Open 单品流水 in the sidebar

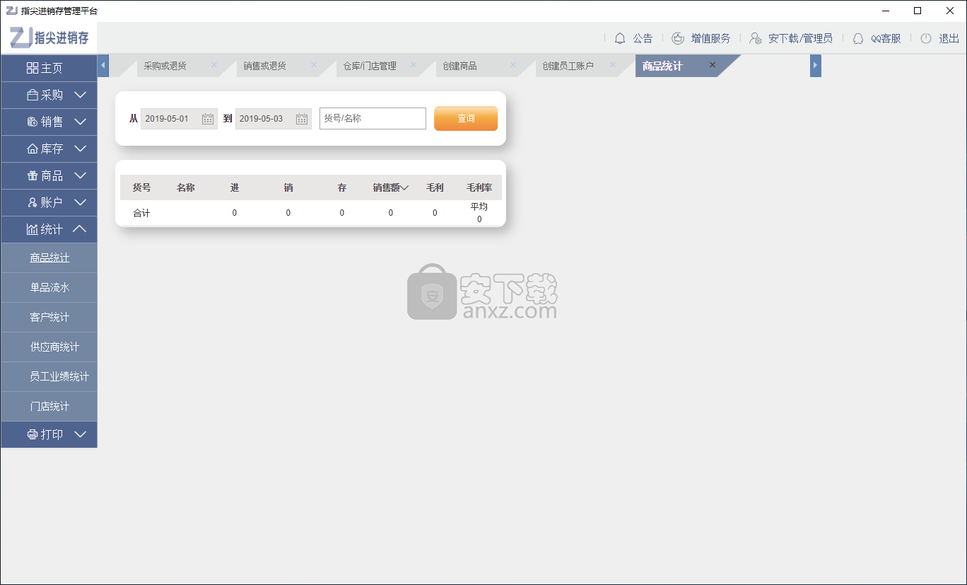pyautogui.click(x=49, y=288)
